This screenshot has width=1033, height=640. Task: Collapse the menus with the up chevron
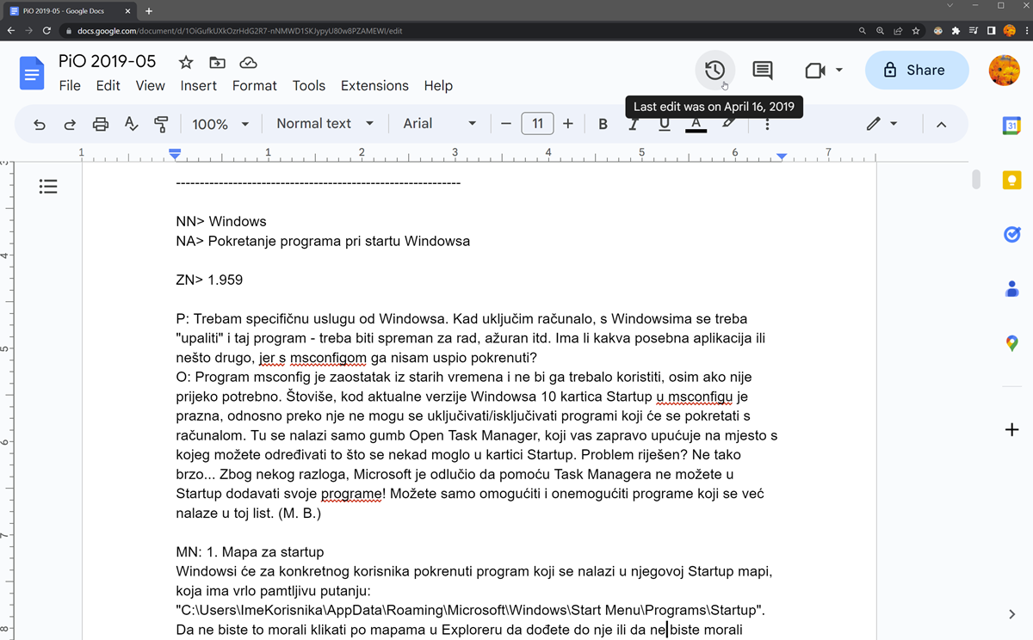click(941, 125)
